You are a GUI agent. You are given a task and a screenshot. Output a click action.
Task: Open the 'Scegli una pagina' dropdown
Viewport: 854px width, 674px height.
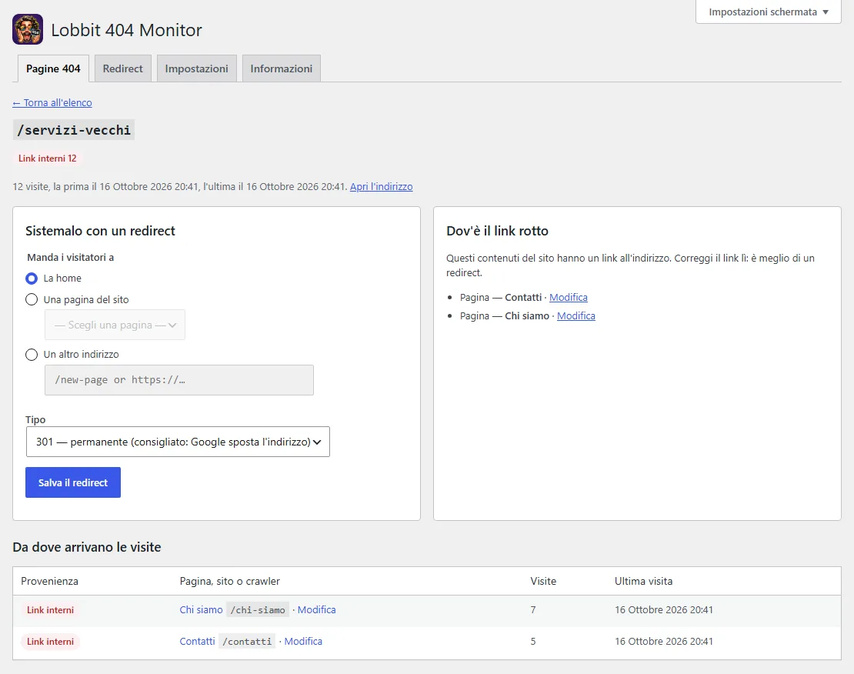coord(115,325)
